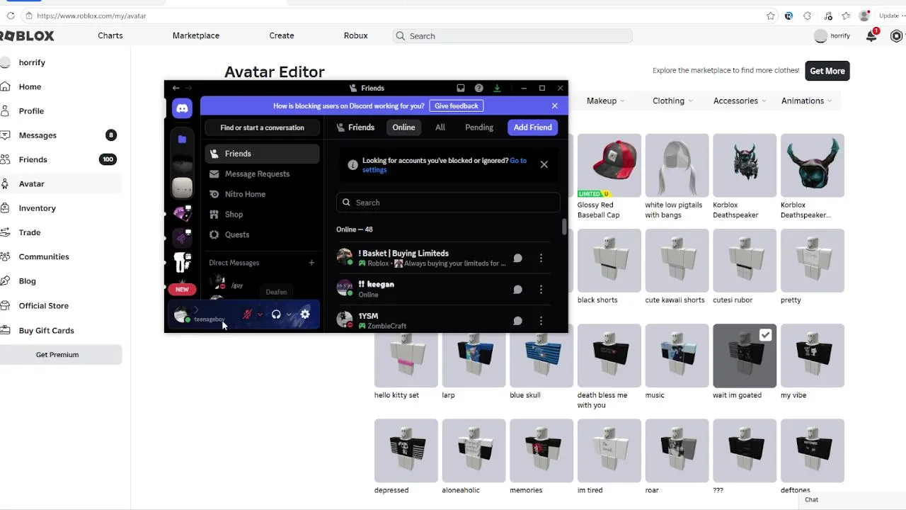
Task: Toggle deafen headphones in Discord user panel
Action: click(276, 314)
